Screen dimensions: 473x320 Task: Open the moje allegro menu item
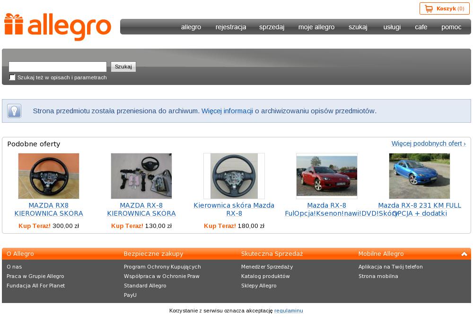click(x=316, y=27)
